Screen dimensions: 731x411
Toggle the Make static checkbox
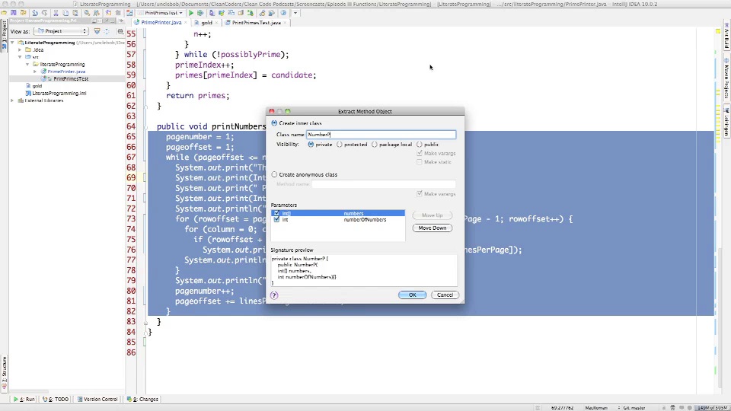[419, 161]
